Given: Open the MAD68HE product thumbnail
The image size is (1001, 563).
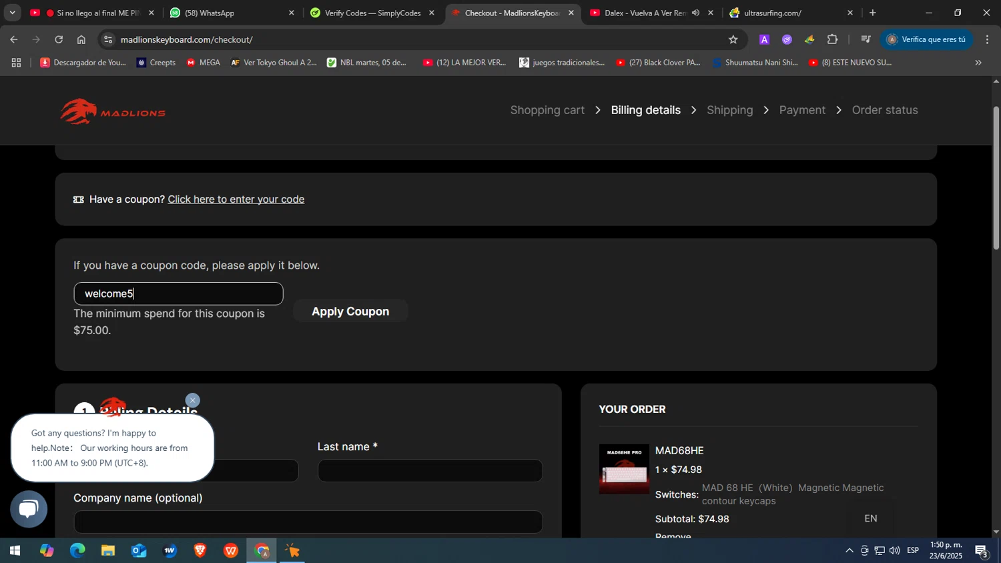Looking at the screenshot, I should click(624, 469).
